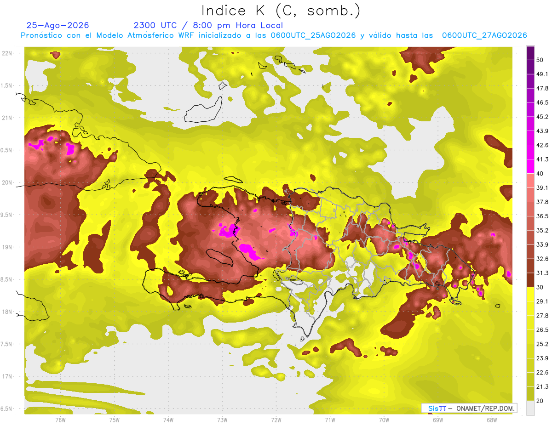This screenshot has width=552, height=426.
Task: Click the colorbar value "45.2"
Action: coord(542,117)
